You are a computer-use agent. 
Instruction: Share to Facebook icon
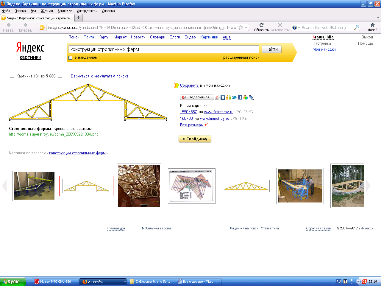click(240, 97)
